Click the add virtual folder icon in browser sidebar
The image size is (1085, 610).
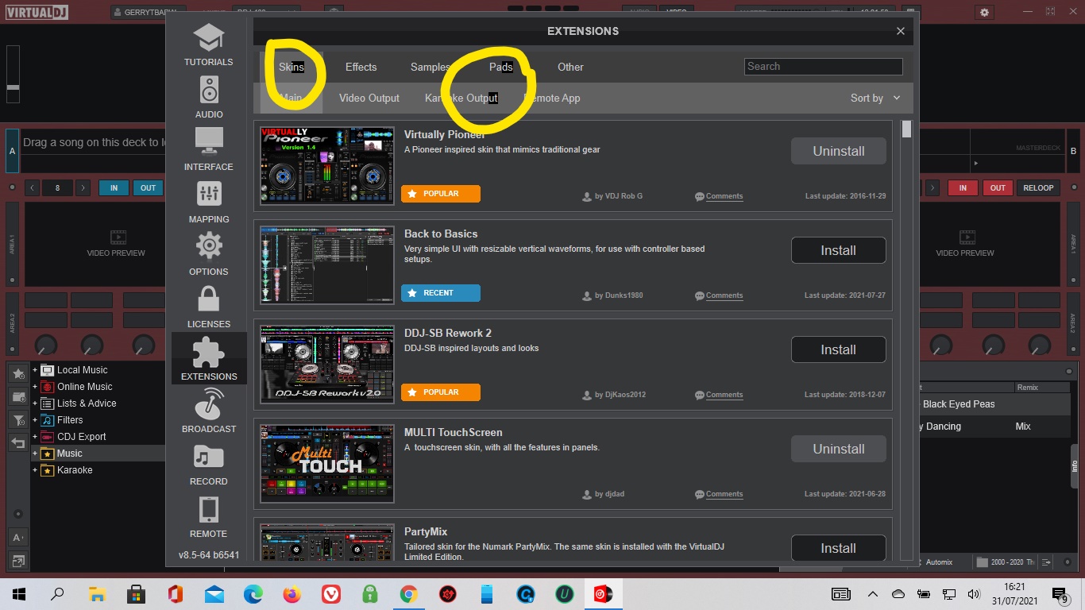point(17,396)
